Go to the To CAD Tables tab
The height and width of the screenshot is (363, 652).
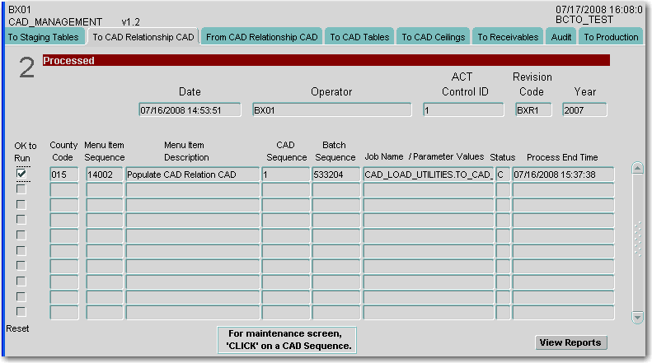click(359, 37)
